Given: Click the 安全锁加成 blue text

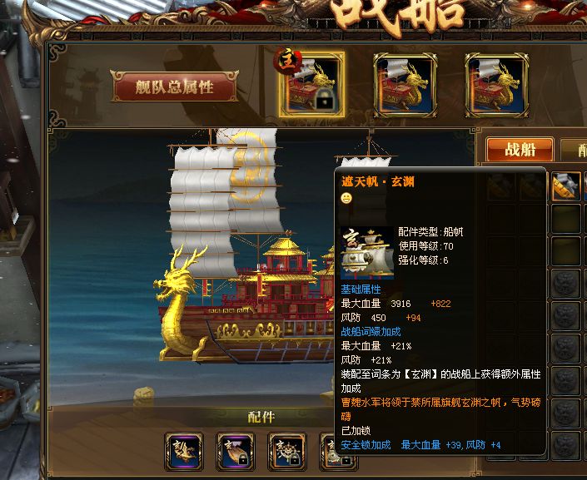Looking at the screenshot, I should pyautogui.click(x=366, y=445).
